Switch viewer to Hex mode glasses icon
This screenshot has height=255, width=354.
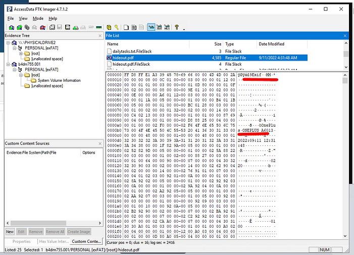click(x=167, y=27)
